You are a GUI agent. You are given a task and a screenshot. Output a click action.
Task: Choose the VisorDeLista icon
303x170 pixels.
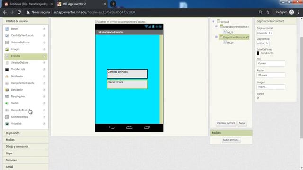7,69
